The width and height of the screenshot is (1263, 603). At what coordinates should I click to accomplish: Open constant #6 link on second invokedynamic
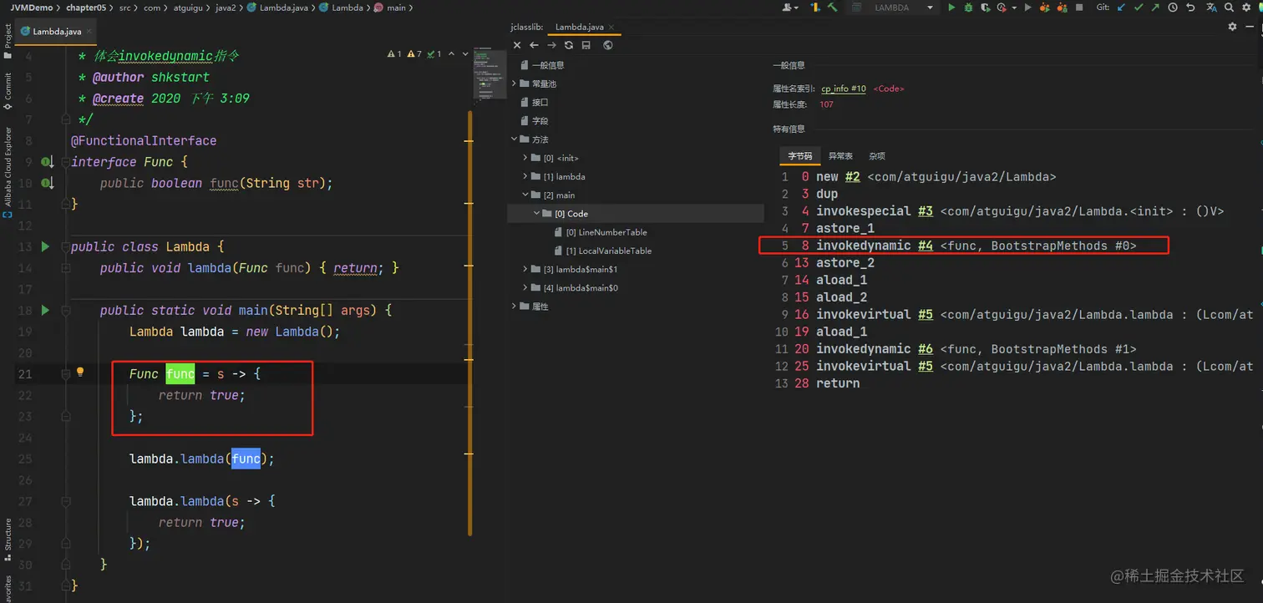(x=925, y=349)
